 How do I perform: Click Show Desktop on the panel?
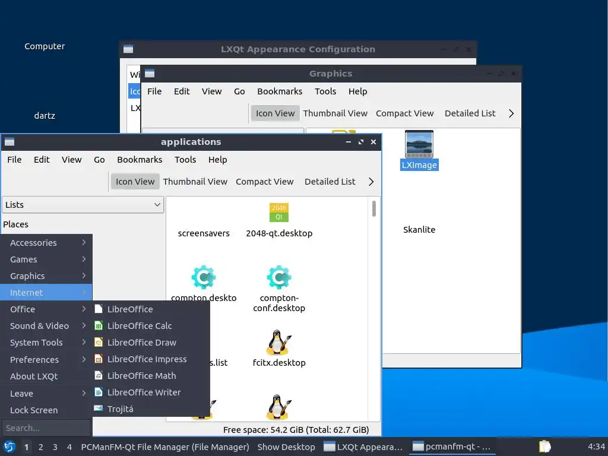pyautogui.click(x=286, y=446)
